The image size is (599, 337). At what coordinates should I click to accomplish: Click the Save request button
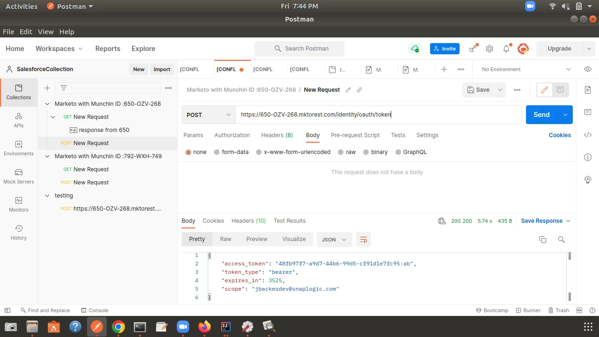coord(479,90)
